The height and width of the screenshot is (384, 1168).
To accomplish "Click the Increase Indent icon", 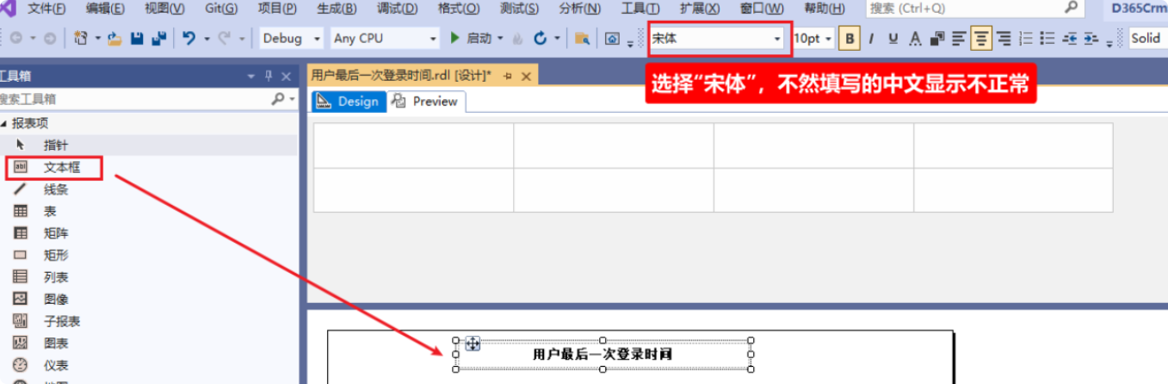I will point(1092,39).
